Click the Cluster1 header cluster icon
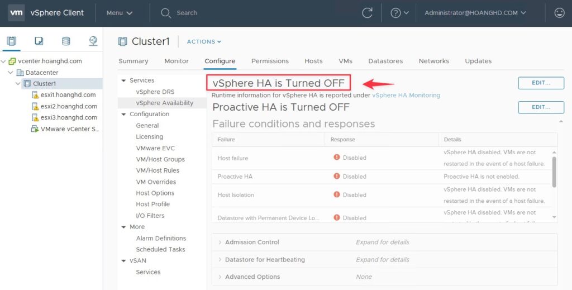The image size is (572, 290). (x=122, y=41)
